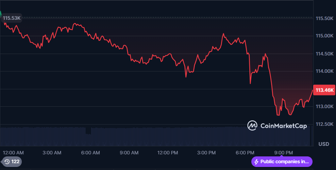Screen dimensions: 336x170
Task: Click the 112.50K price axis label
Action: [x=325, y=124]
